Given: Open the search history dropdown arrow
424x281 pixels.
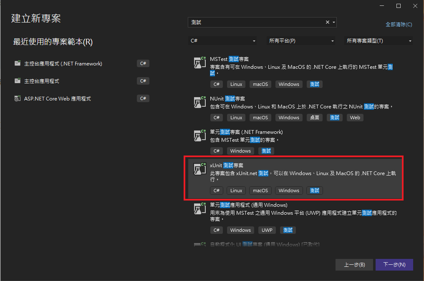Looking at the screenshot, I should (334, 22).
